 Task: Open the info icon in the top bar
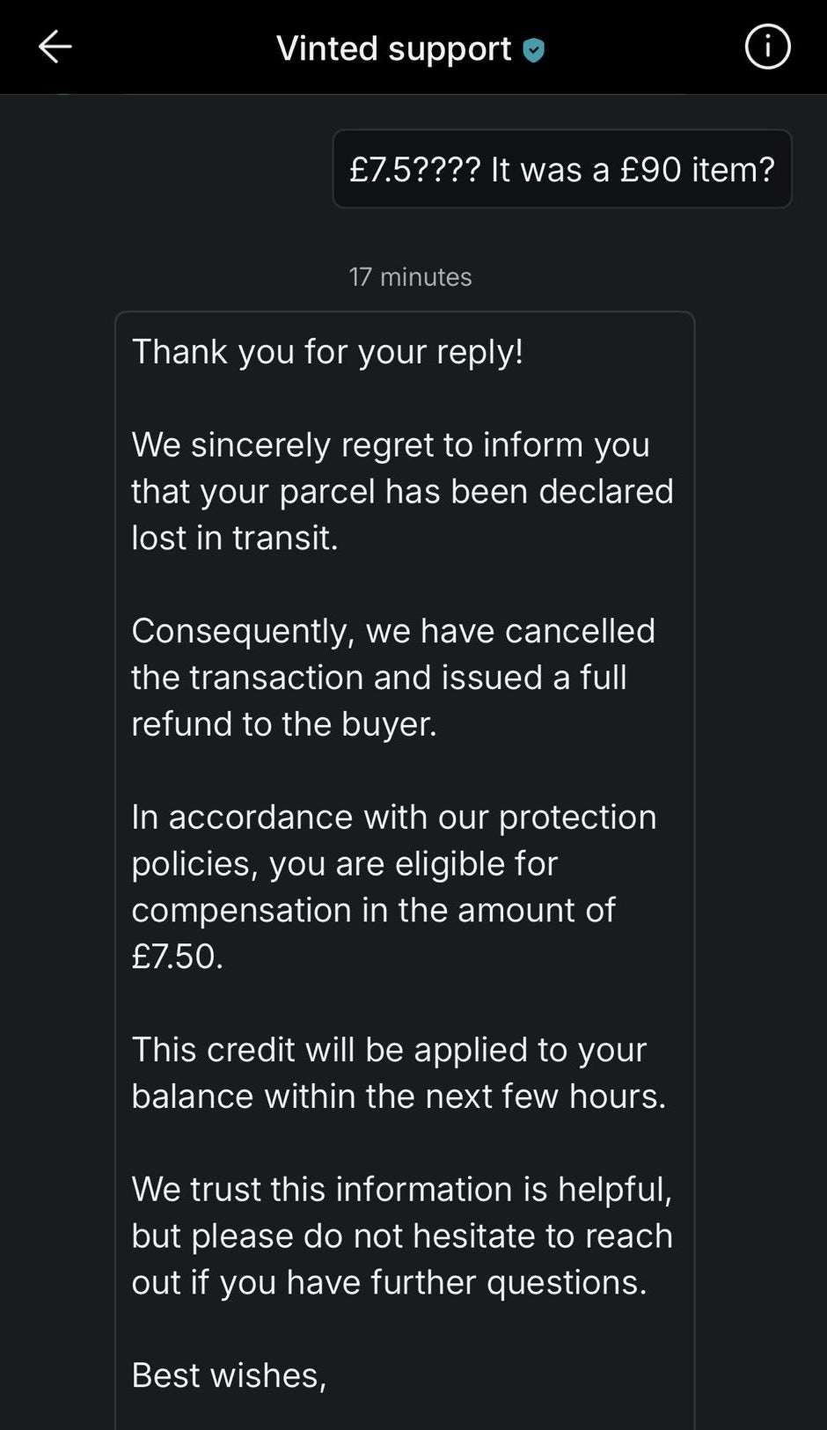click(x=767, y=48)
